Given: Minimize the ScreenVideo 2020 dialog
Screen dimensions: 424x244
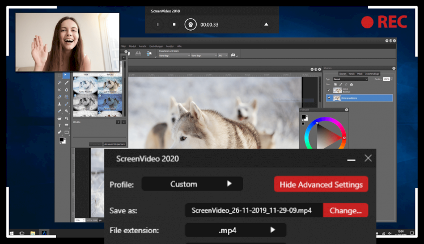Looking at the screenshot, I should click(351, 160).
